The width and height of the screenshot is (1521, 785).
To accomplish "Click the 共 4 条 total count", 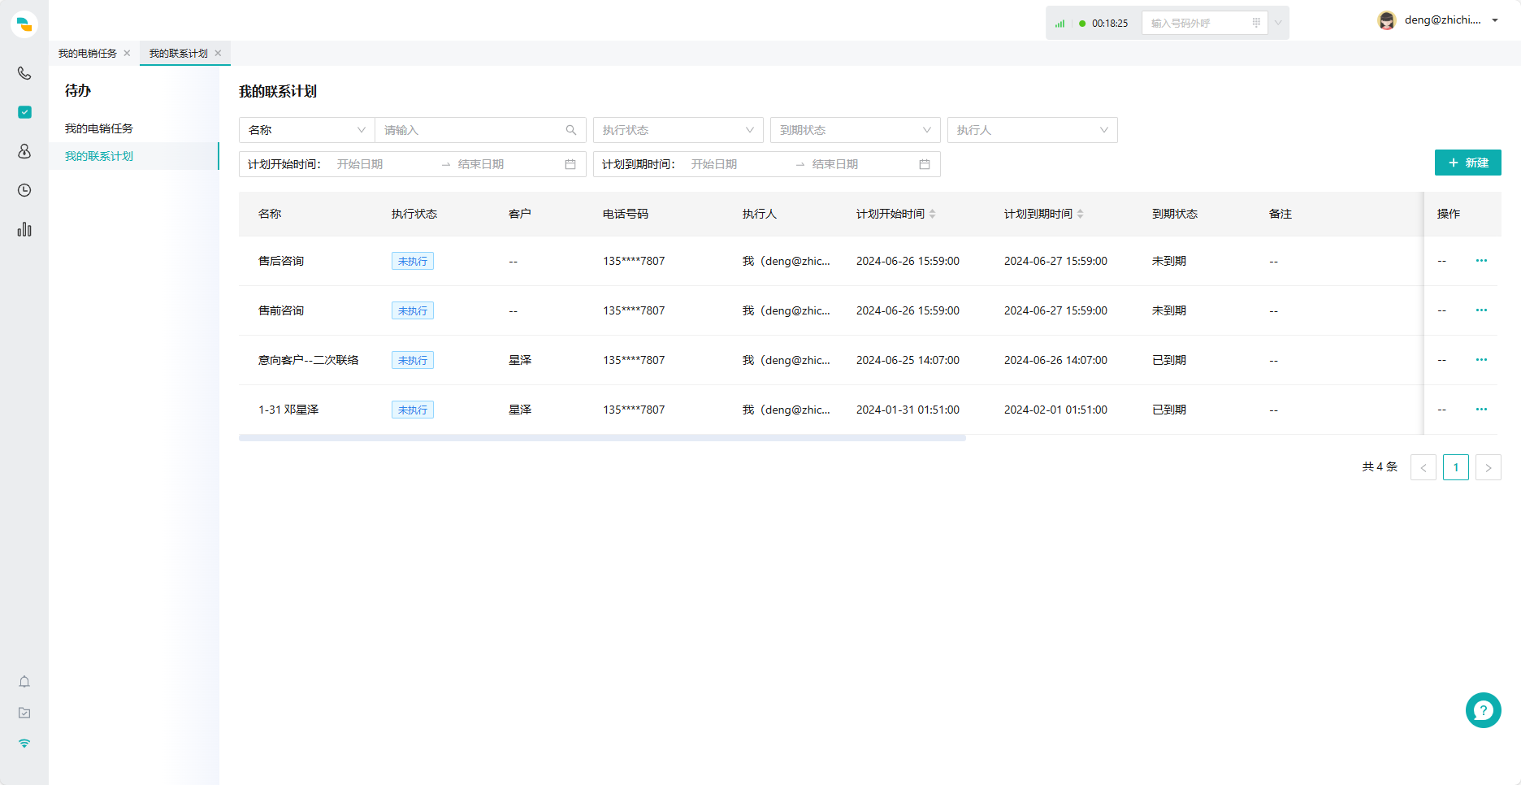I will tap(1380, 466).
